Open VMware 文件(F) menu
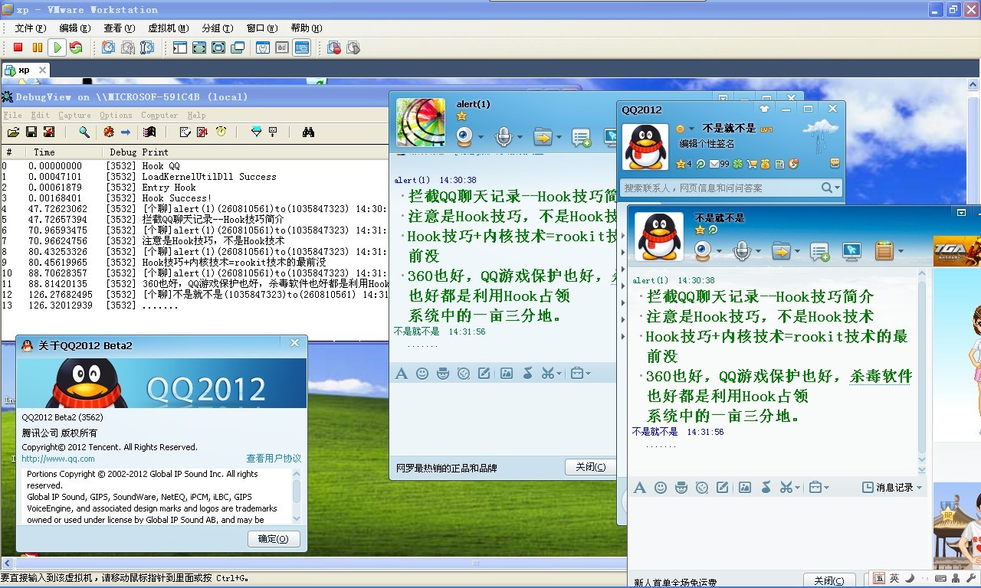The image size is (981, 588). (31, 28)
